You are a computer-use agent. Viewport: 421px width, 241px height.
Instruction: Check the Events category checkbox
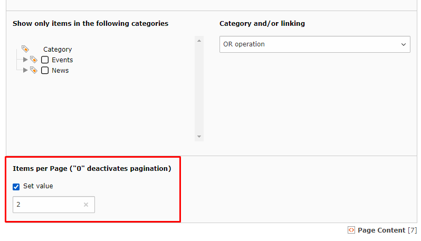pos(45,60)
